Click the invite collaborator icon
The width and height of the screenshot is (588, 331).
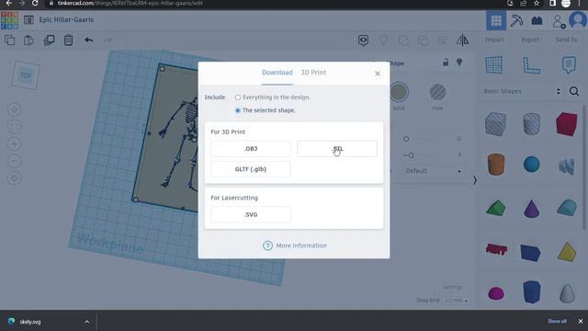(x=559, y=21)
